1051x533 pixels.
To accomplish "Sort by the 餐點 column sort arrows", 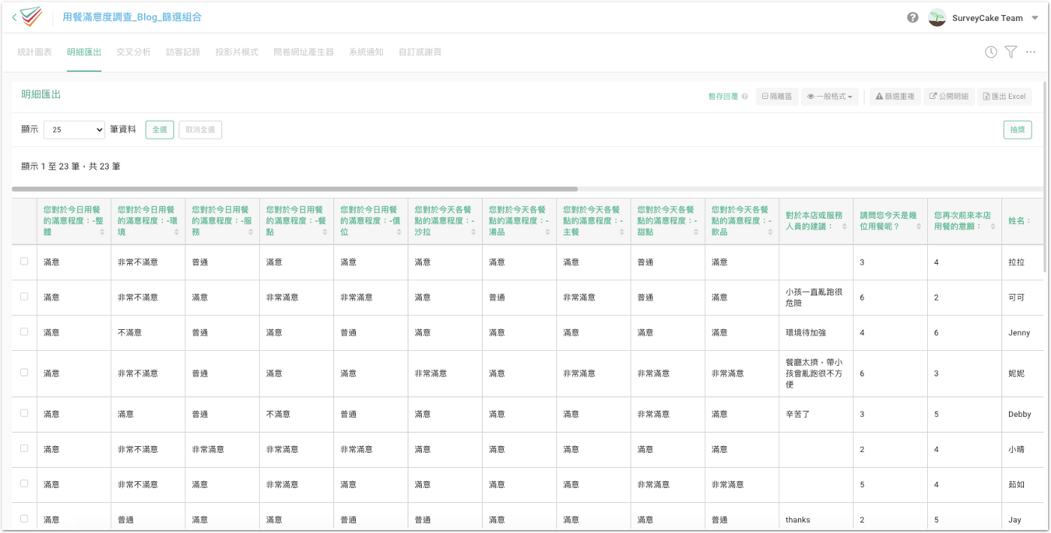I will (325, 232).
